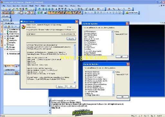Select the Groups item in Model Info tree
This screenshot has height=117, width=165.
click(x=12, y=47)
